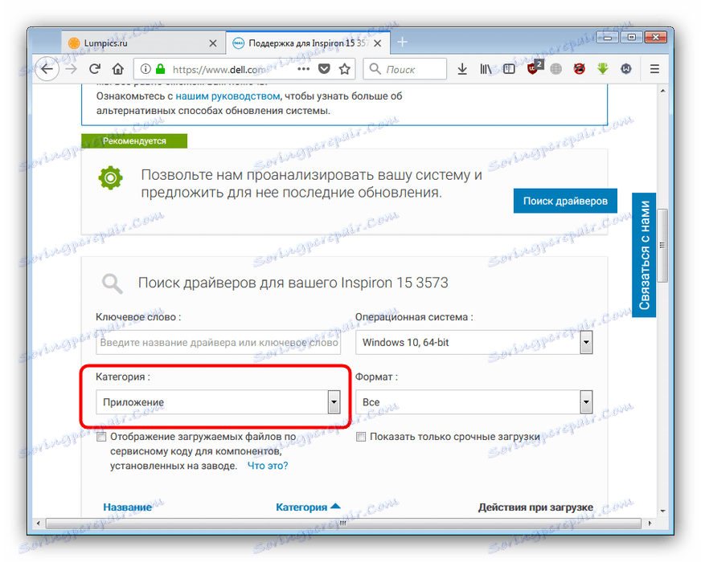The image size is (701, 562).
Task: Follow the нашим руководством link
Action: 228,96
